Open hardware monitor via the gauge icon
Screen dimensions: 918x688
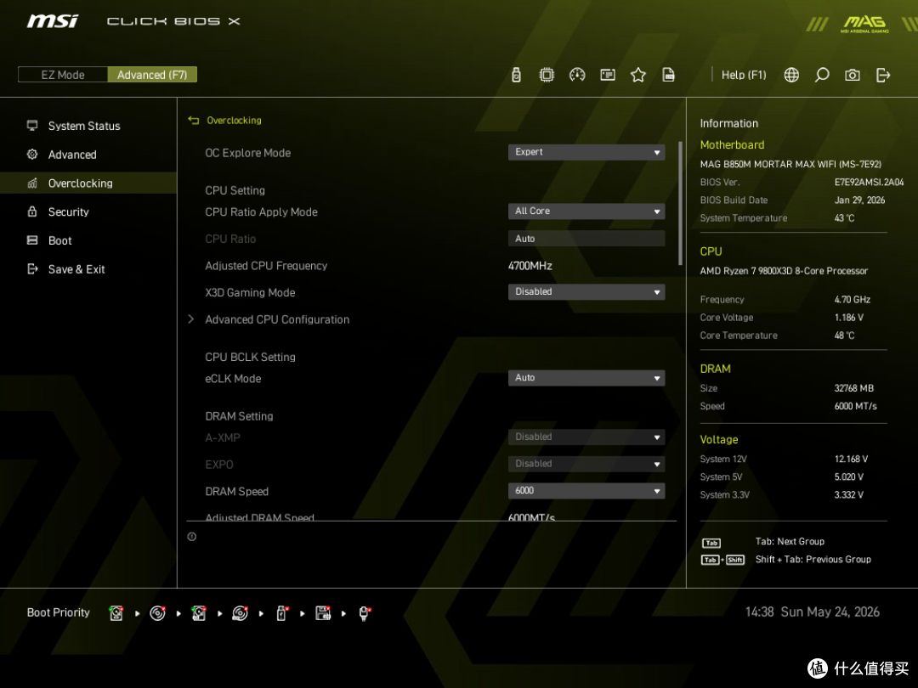tap(576, 75)
